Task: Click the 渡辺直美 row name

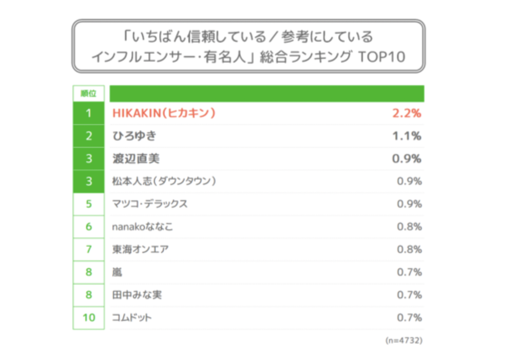Action: coord(136,159)
